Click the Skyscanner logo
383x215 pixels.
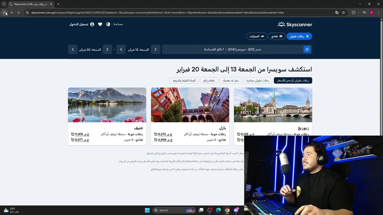tap(295, 24)
